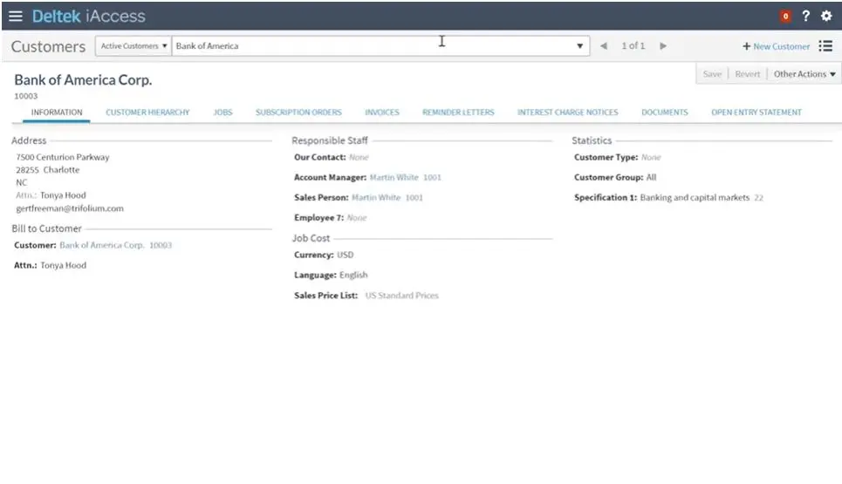
Task: Switch to the Customer Hierarchy tab
Action: click(147, 112)
